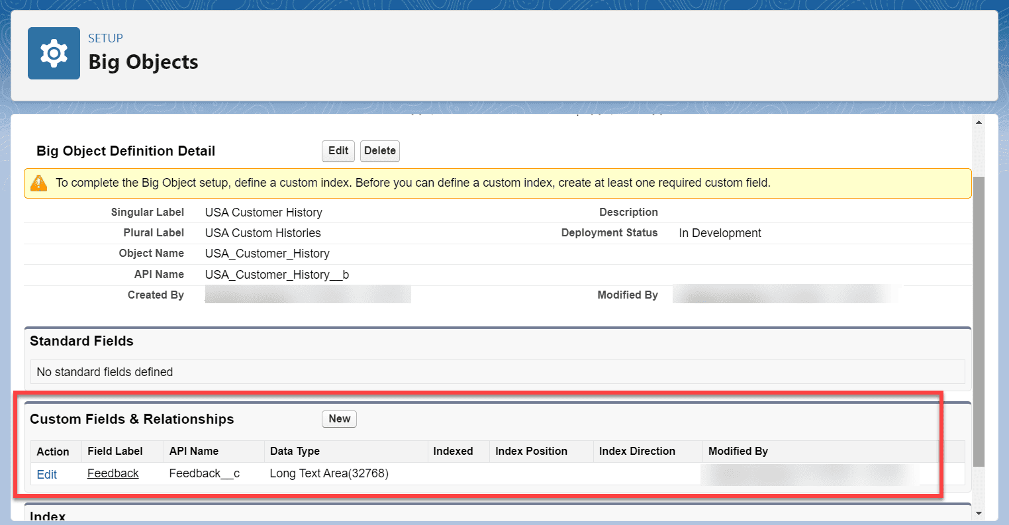Click the Setup gear icon
Image resolution: width=1009 pixels, height=525 pixels.
pyautogui.click(x=54, y=53)
